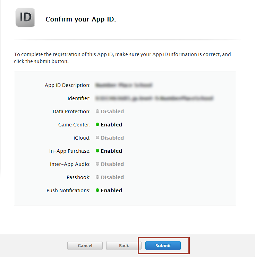Click the Disabled text for iCloud
The width and height of the screenshot is (255, 257).
click(x=112, y=138)
